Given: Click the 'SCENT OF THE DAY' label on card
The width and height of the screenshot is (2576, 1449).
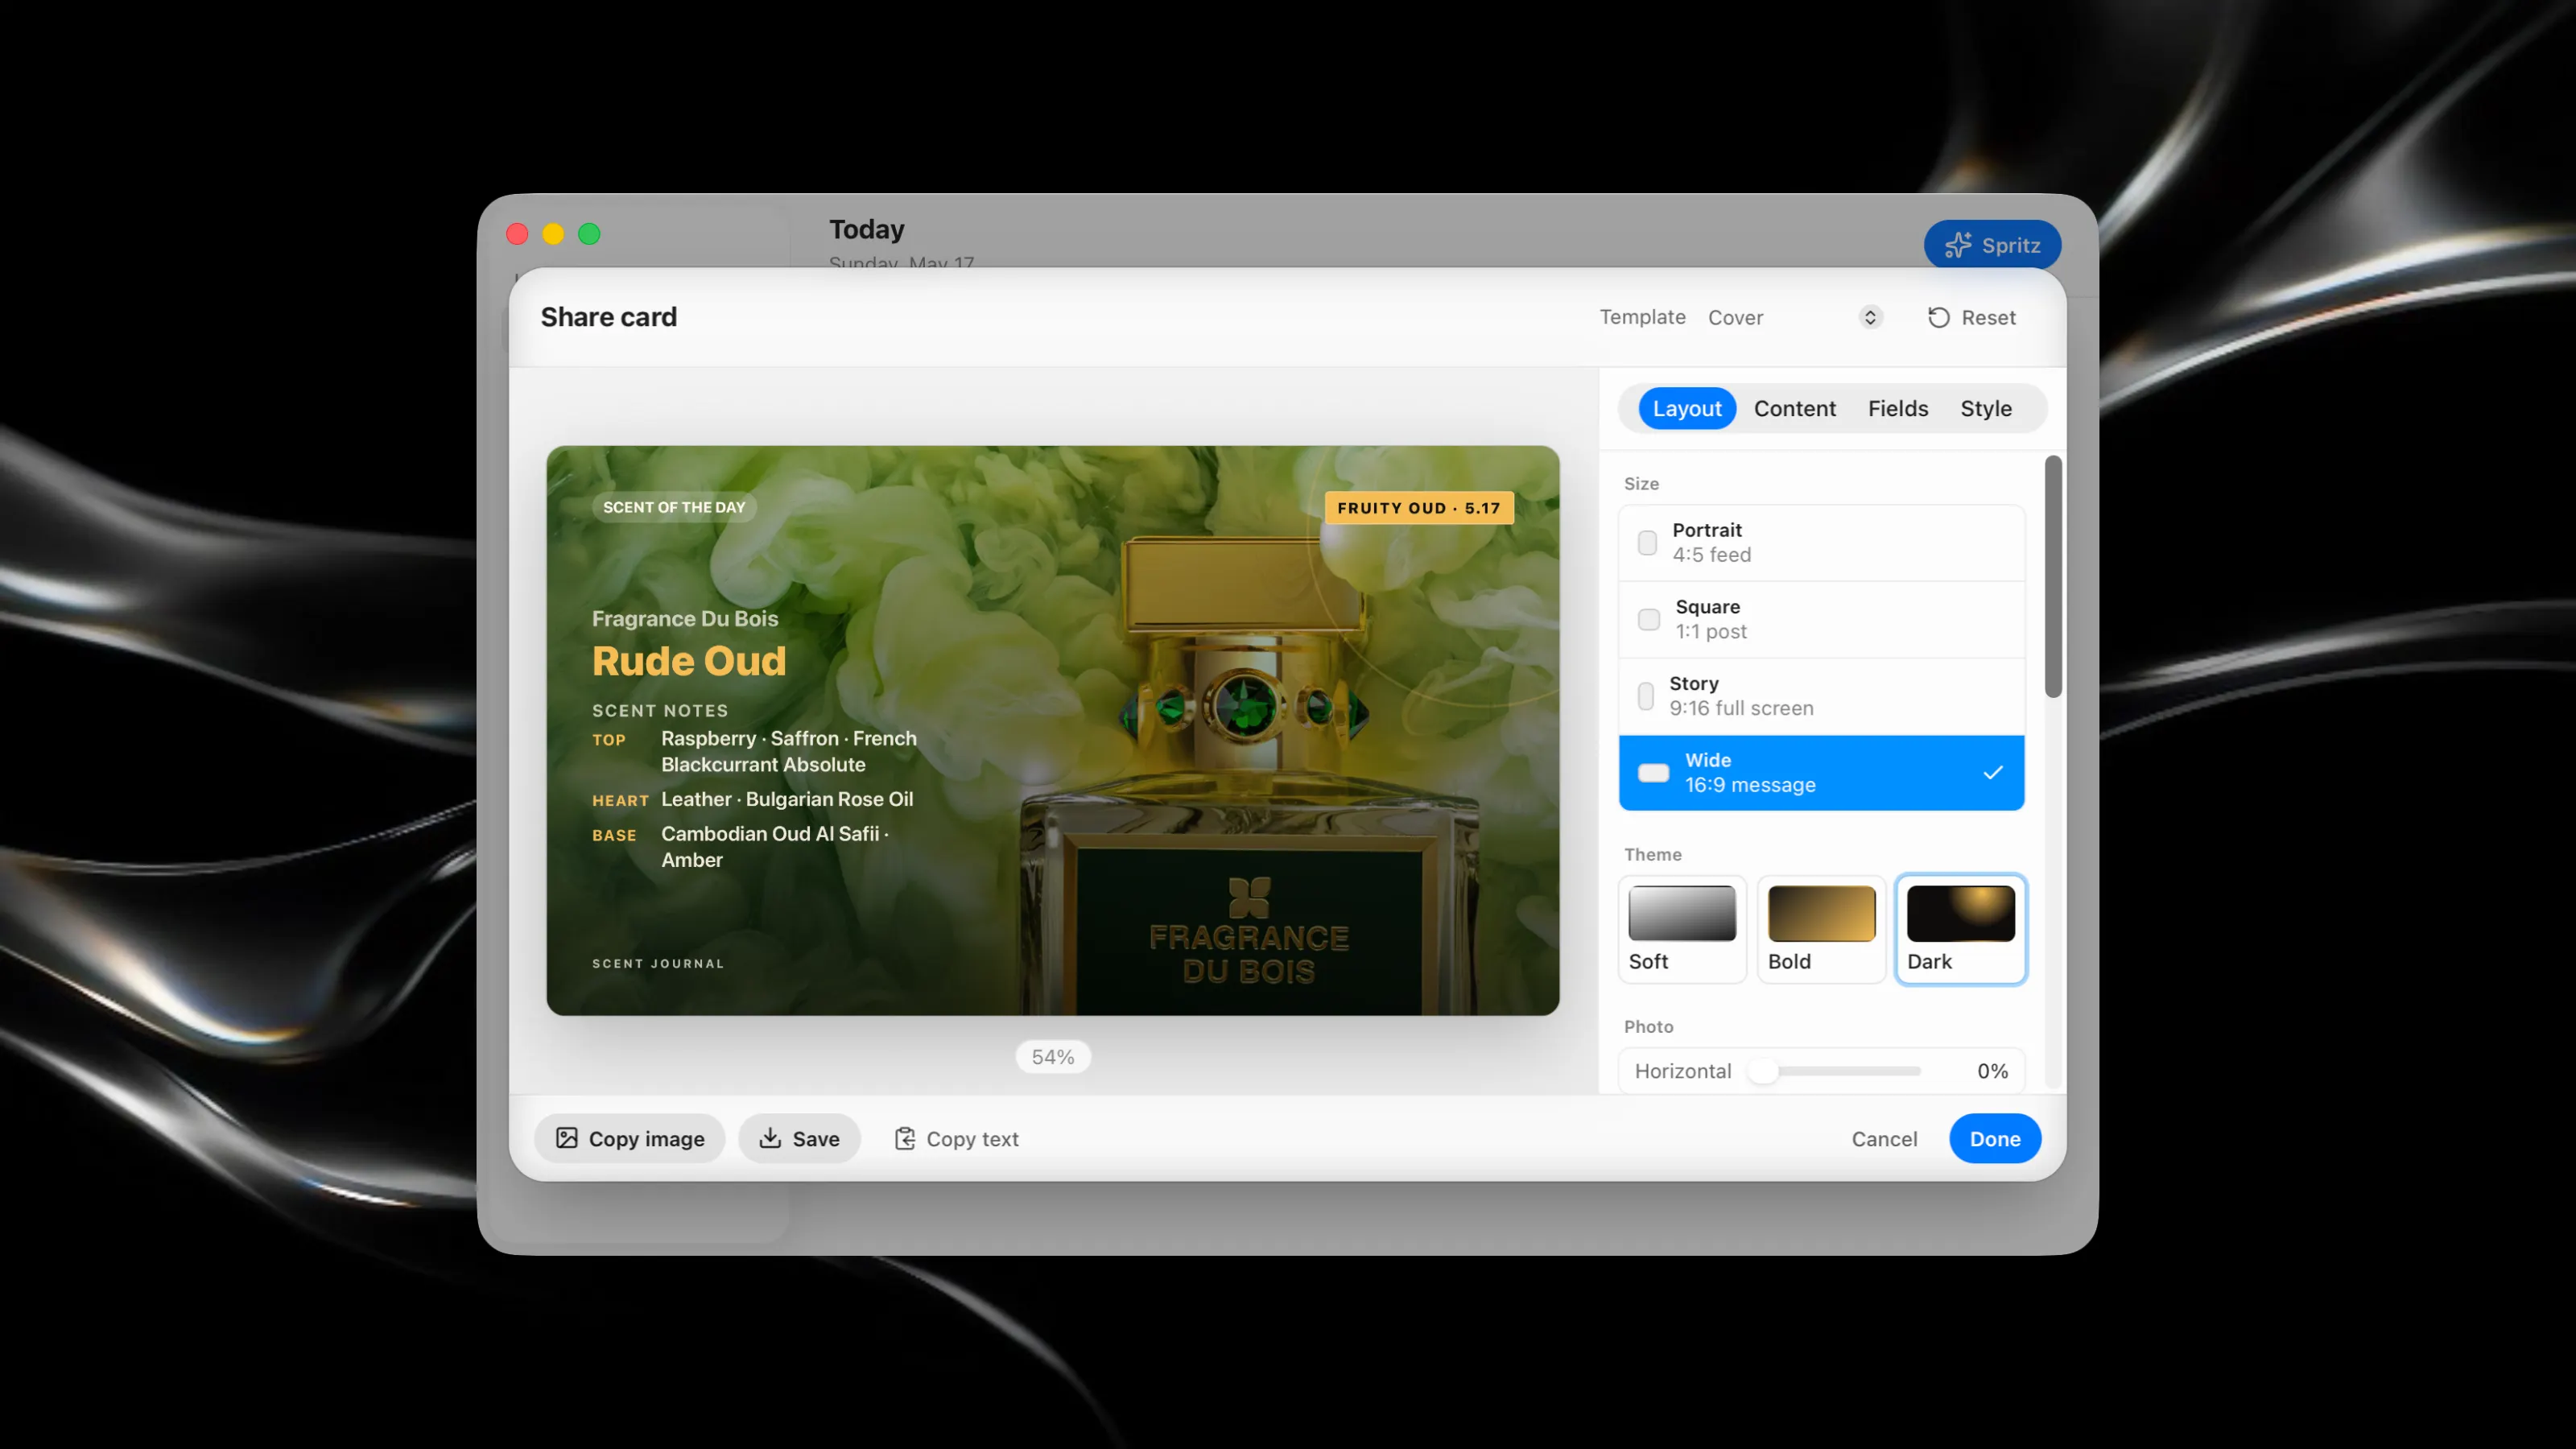Looking at the screenshot, I should click(x=674, y=507).
